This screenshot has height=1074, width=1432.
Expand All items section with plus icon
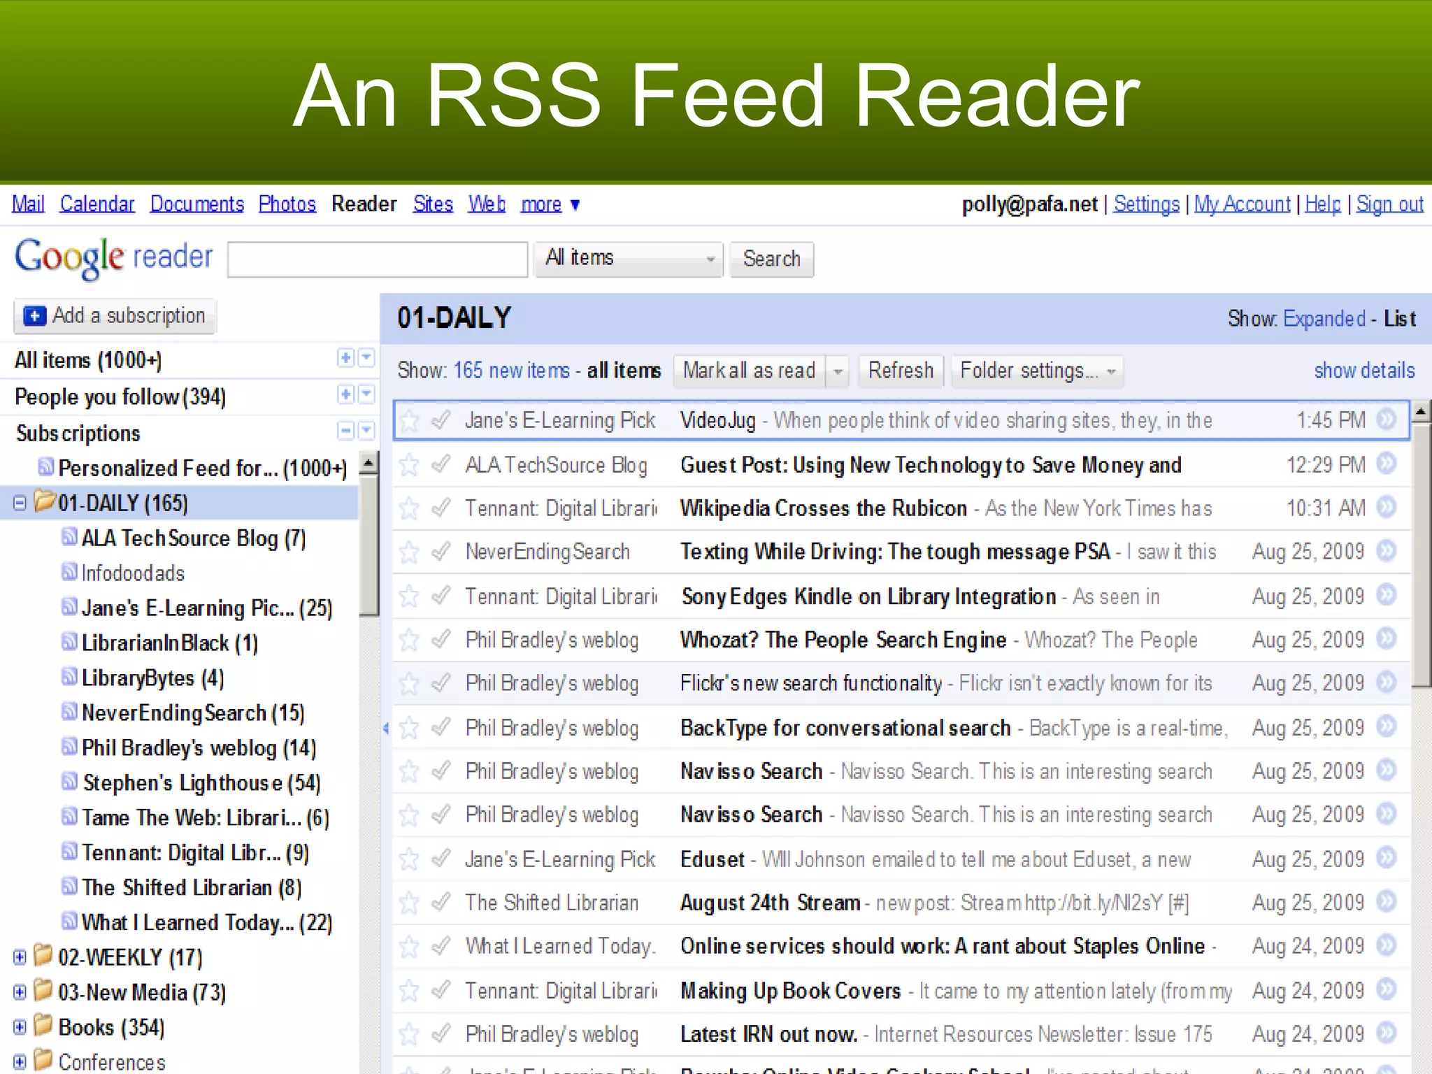coord(345,357)
